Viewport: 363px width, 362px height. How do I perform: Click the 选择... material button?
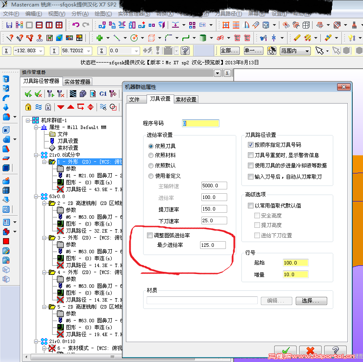311,301
